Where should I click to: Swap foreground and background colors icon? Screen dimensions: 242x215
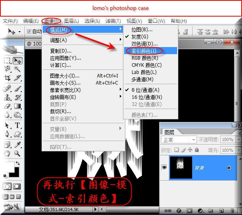coord(17,163)
